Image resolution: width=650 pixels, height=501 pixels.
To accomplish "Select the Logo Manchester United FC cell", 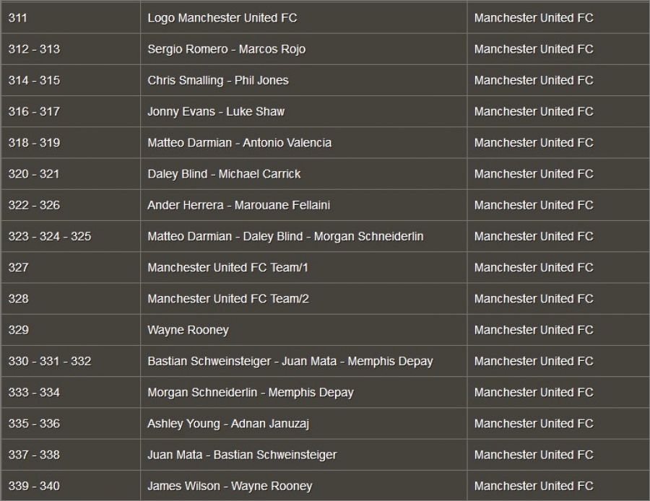I will tap(304, 18).
